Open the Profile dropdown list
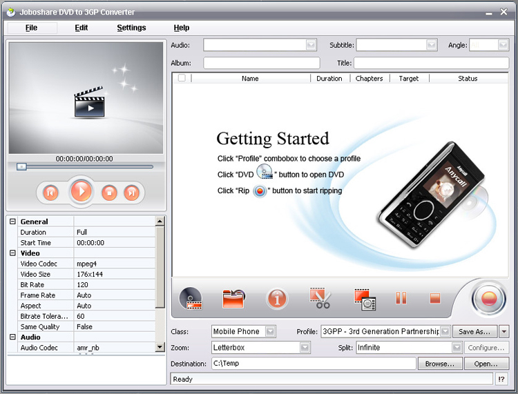 (445, 332)
